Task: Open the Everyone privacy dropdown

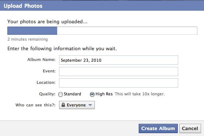Action: coord(77,105)
